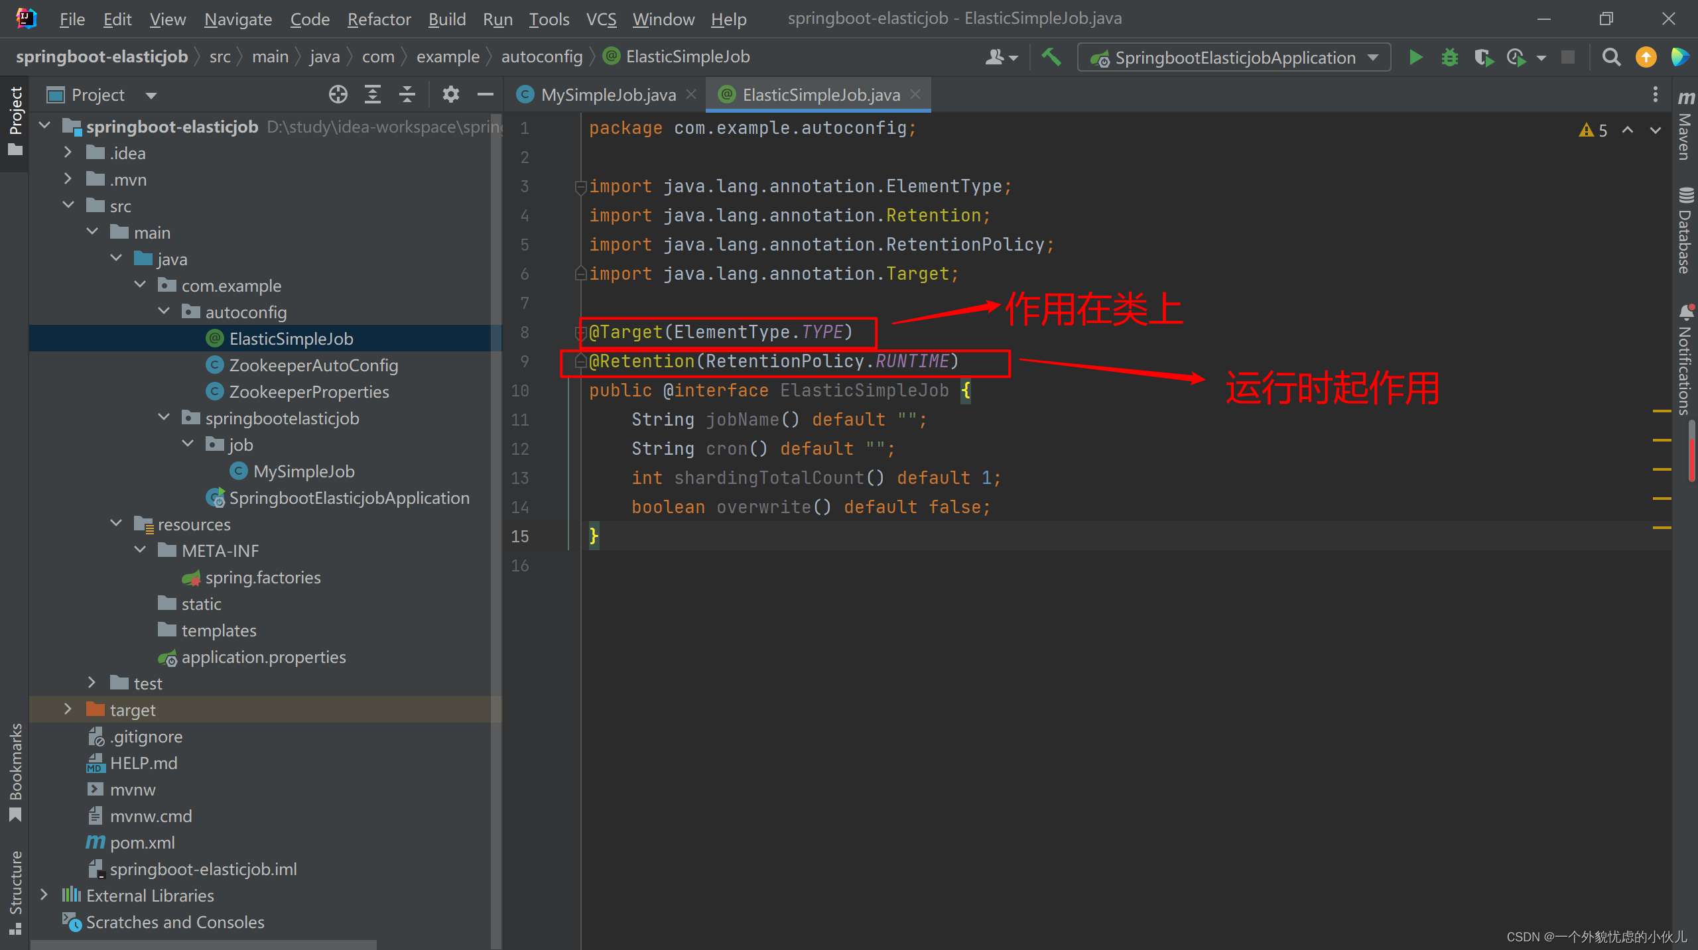This screenshot has height=950, width=1698.
Task: Open the run configuration dropdown
Action: pyautogui.click(x=1373, y=57)
